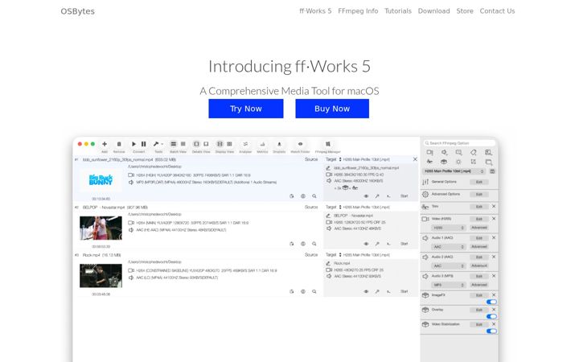The height and width of the screenshot is (362, 579).
Task: Open the ff·Works 5 menu link
Action: (315, 11)
